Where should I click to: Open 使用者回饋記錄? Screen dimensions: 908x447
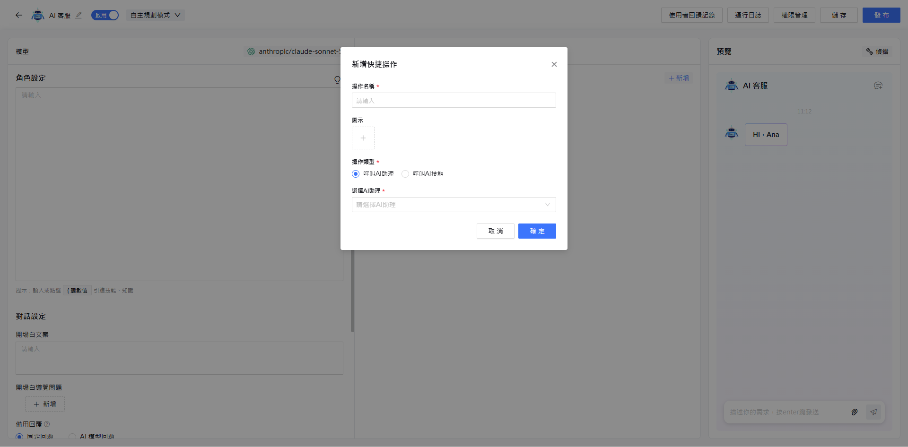(692, 15)
